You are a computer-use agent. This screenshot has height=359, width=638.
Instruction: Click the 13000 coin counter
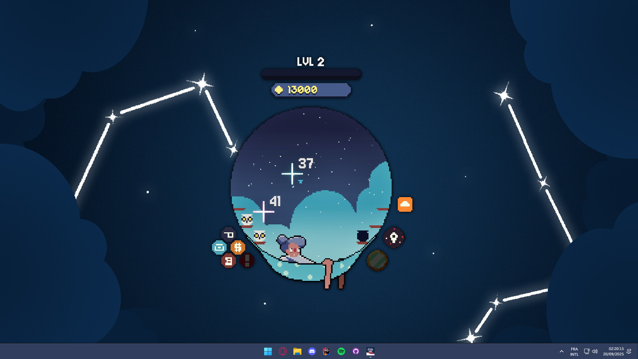311,90
